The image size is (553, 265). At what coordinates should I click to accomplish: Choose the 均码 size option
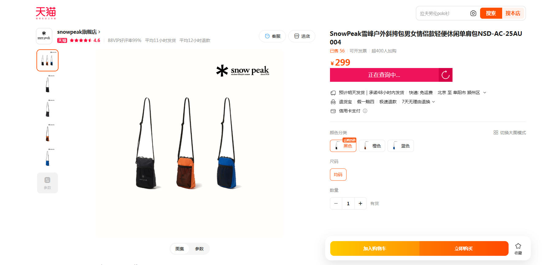click(x=338, y=175)
